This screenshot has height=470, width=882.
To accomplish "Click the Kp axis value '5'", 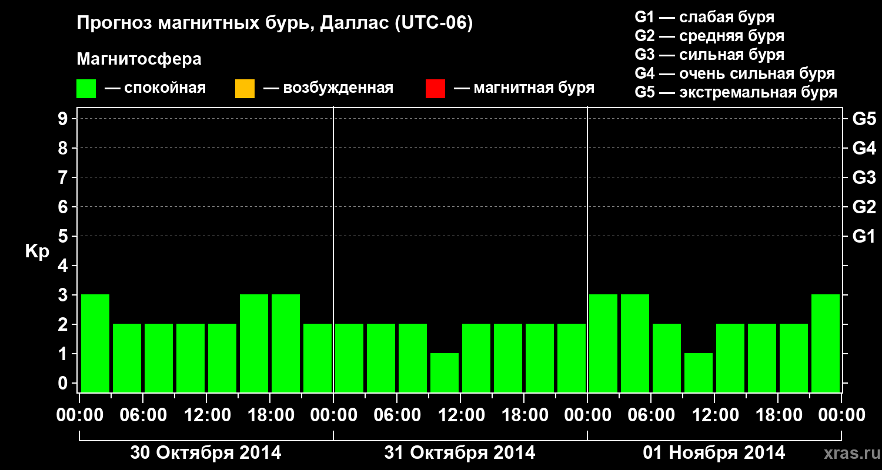I will pyautogui.click(x=64, y=236).
